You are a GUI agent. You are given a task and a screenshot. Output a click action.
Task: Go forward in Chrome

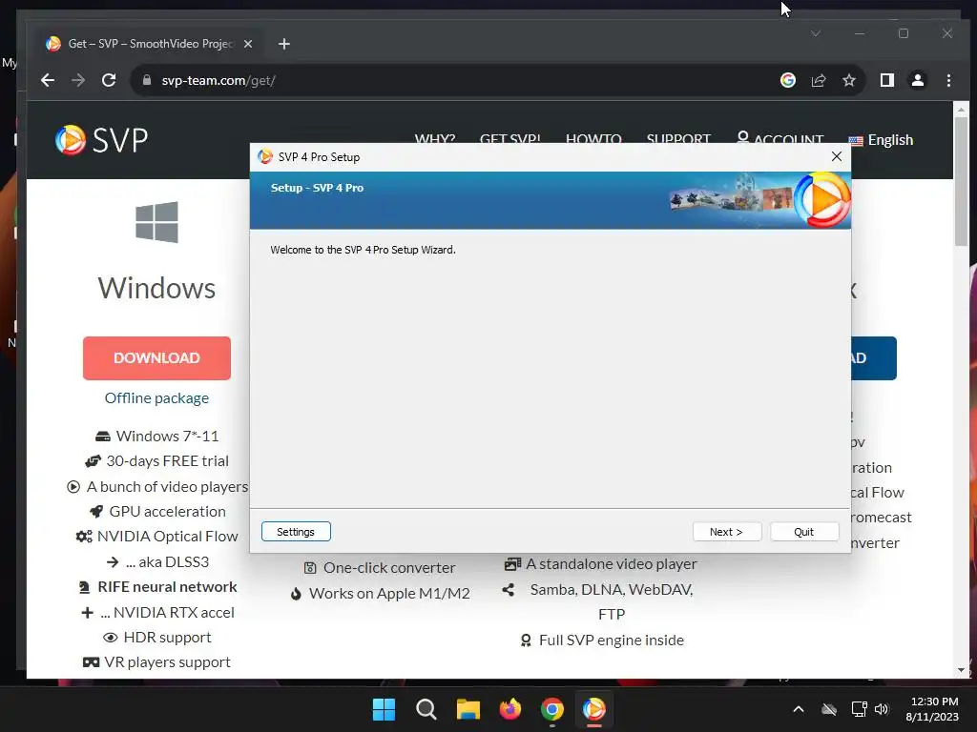coord(78,80)
